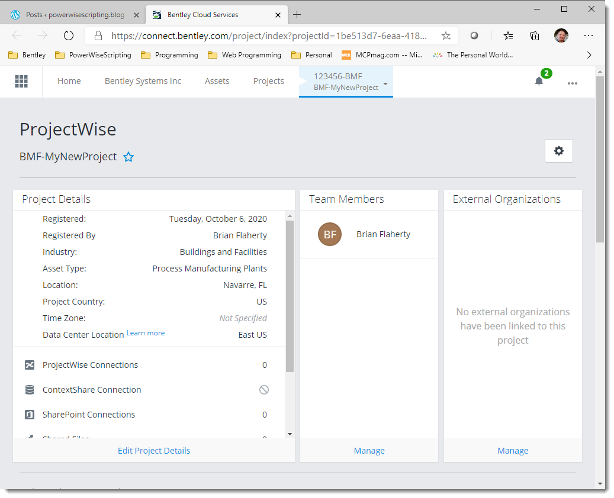Screen dimensions: 614x498
Task: Toggle the favorite star next to BMF-MyNewProject
Action: tap(128, 157)
